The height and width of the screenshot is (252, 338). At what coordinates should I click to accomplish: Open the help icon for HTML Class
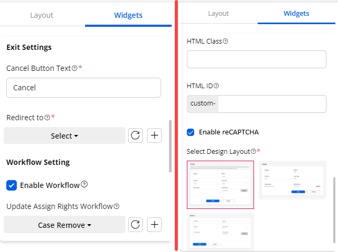[x=226, y=41]
